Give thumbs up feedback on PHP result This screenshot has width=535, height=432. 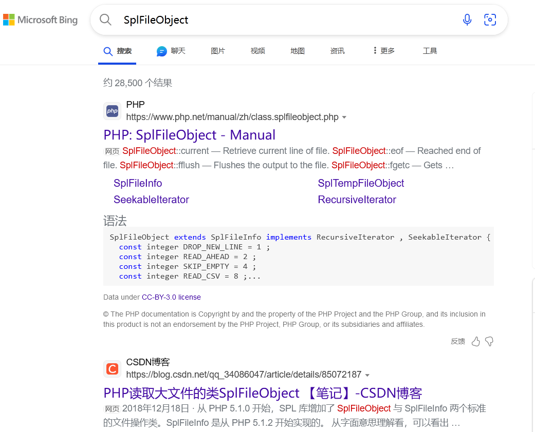475,341
